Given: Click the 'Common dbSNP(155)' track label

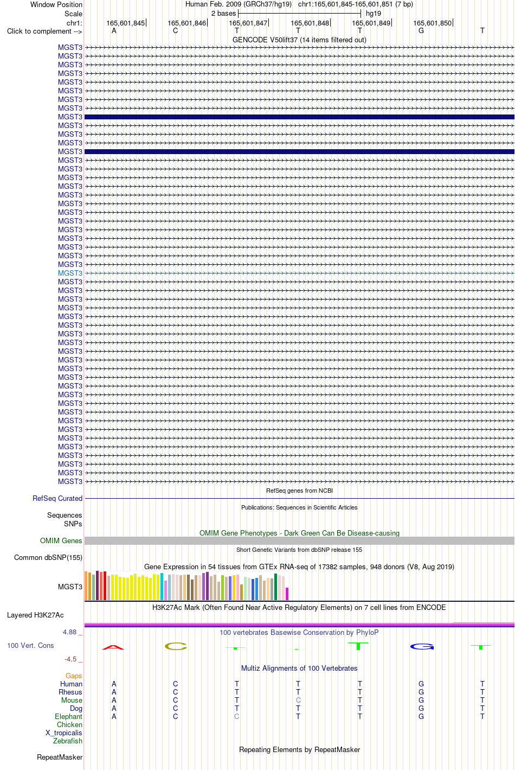Looking at the screenshot, I should point(48,557).
